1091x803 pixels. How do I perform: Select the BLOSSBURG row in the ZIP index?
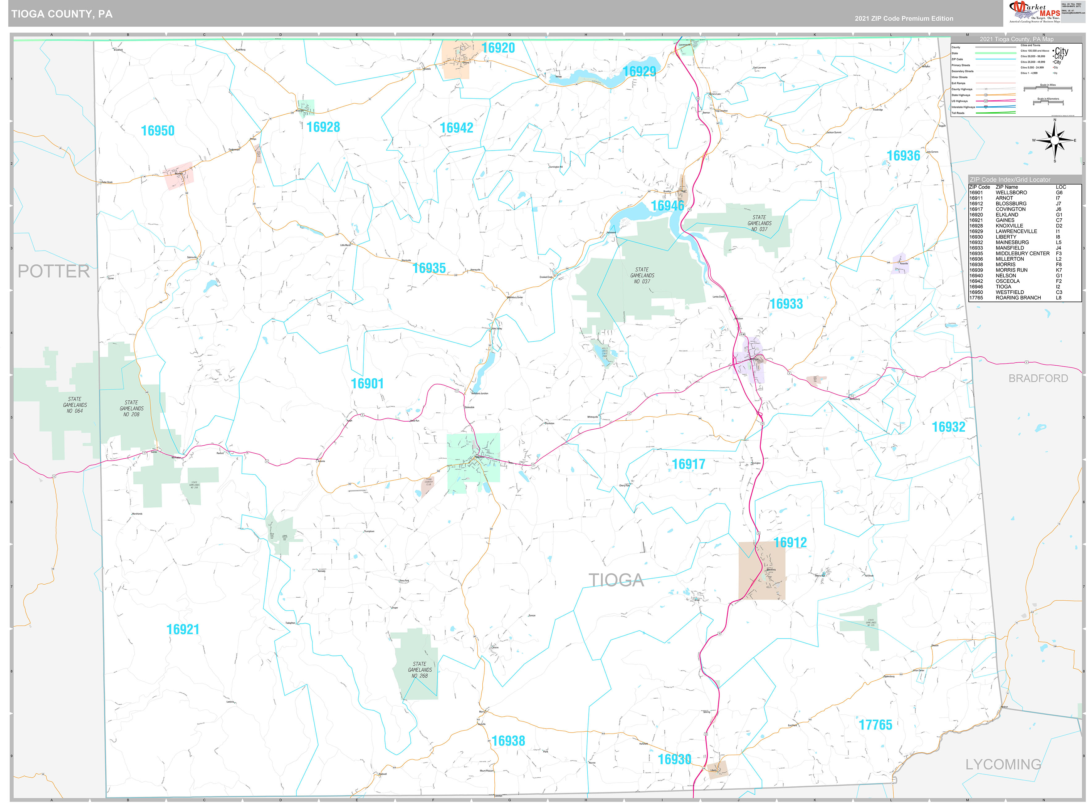click(1025, 204)
